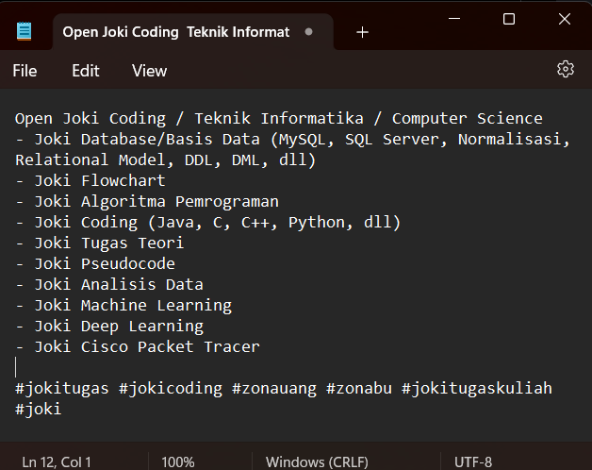Click the hashtag '#jokicoding'
The image size is (592, 470).
tap(171, 389)
